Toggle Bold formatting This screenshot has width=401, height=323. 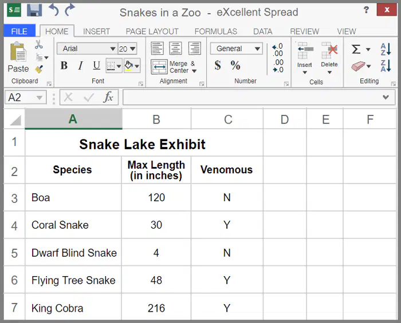64,66
